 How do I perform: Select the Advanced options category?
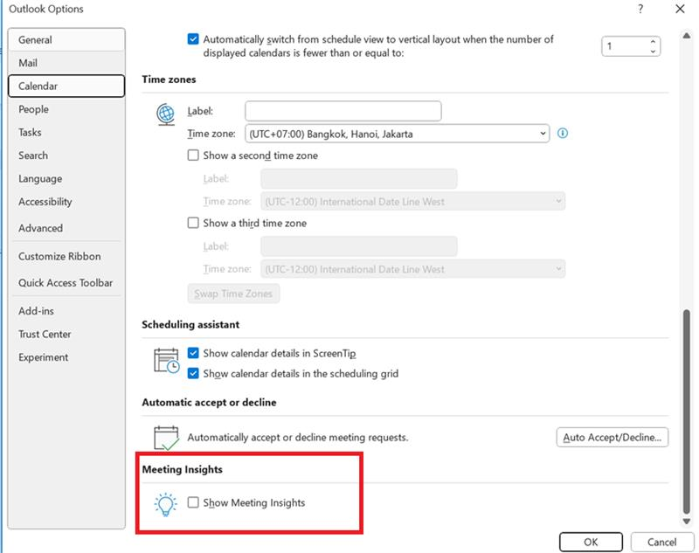66,228
